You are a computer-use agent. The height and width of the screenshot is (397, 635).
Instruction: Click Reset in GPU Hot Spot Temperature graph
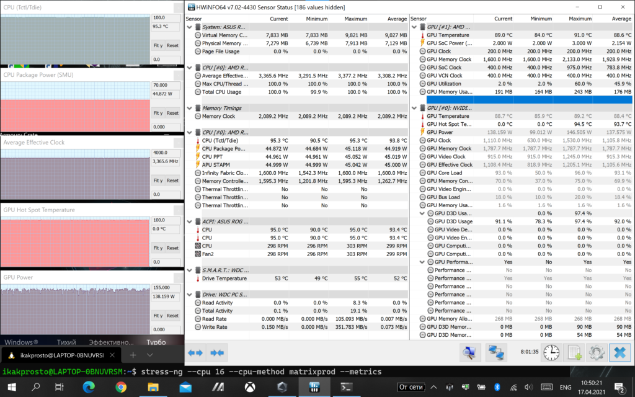pos(172,248)
